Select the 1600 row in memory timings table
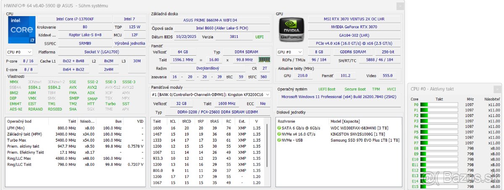Viewport: 504px width, 190px height. [208, 128]
